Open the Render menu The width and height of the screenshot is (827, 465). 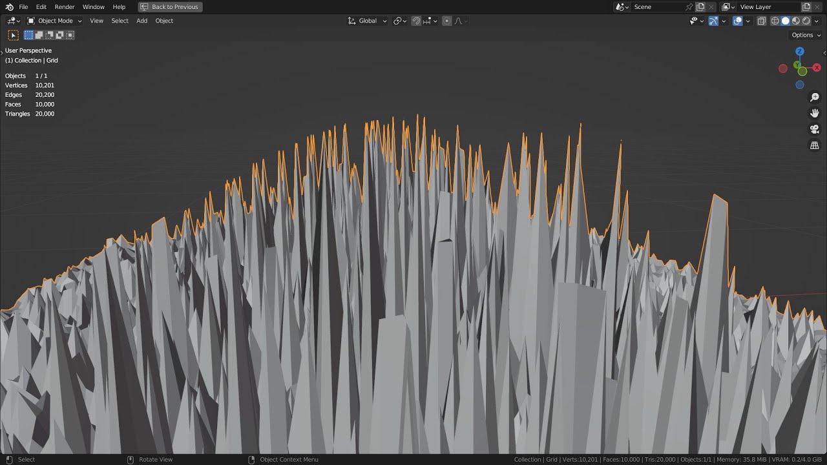(x=65, y=6)
